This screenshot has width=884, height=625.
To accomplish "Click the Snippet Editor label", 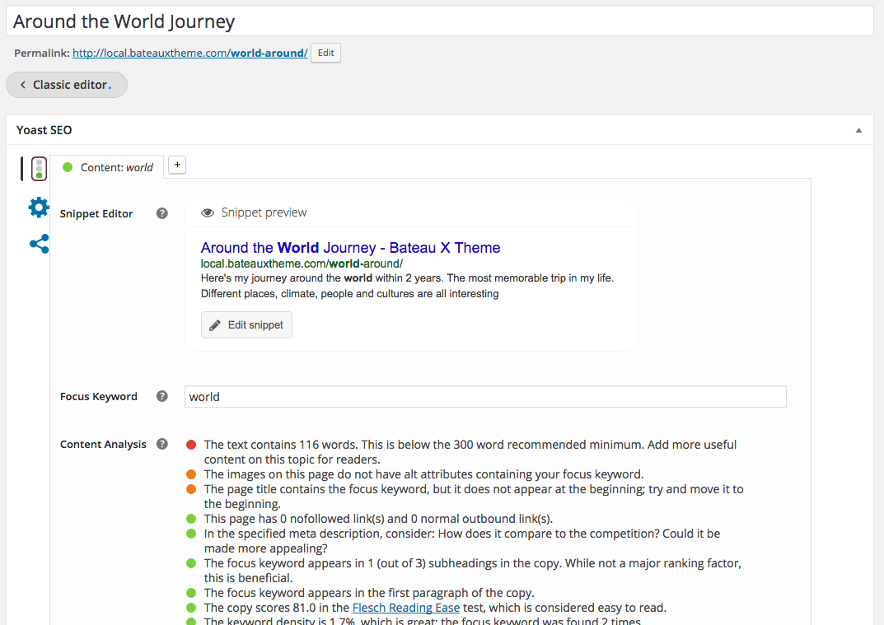I will coord(96,213).
